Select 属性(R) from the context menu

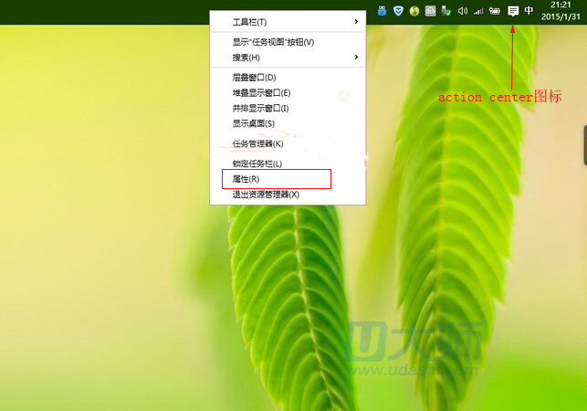click(x=246, y=179)
